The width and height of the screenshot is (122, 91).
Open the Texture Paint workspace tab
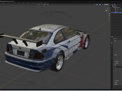click(x=14, y=3)
